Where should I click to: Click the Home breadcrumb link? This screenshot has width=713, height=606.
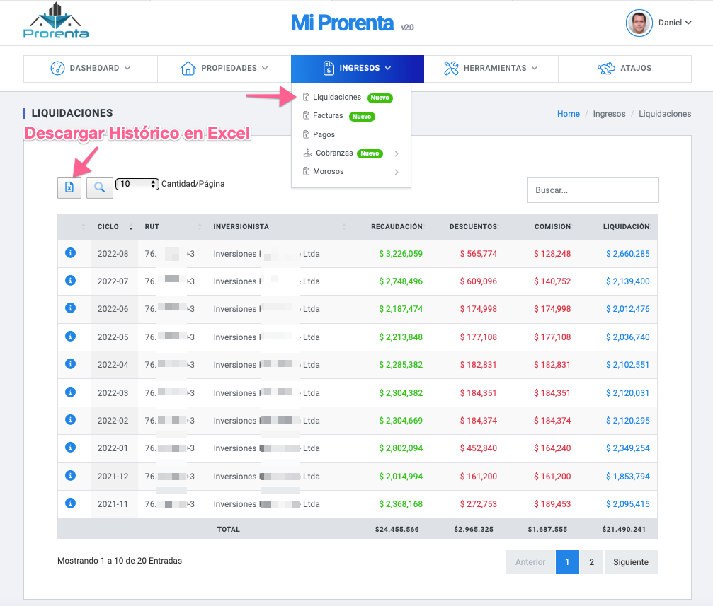click(x=568, y=114)
